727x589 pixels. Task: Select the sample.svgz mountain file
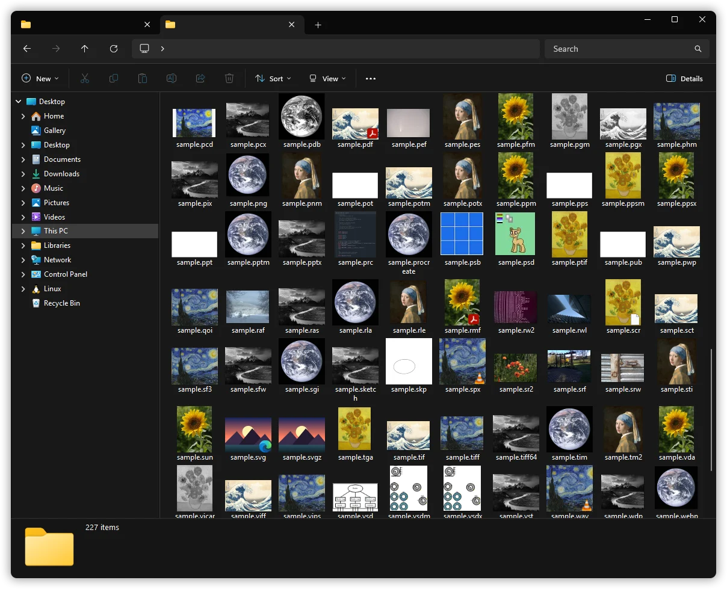coord(302,434)
